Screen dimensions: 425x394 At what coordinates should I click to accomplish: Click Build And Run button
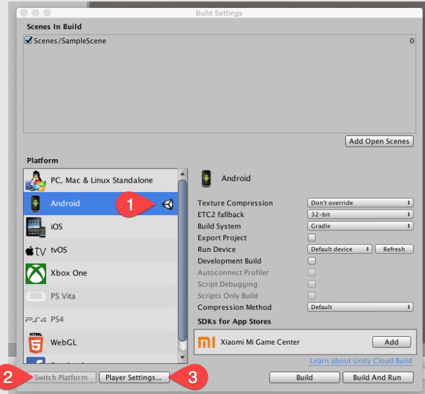point(378,378)
